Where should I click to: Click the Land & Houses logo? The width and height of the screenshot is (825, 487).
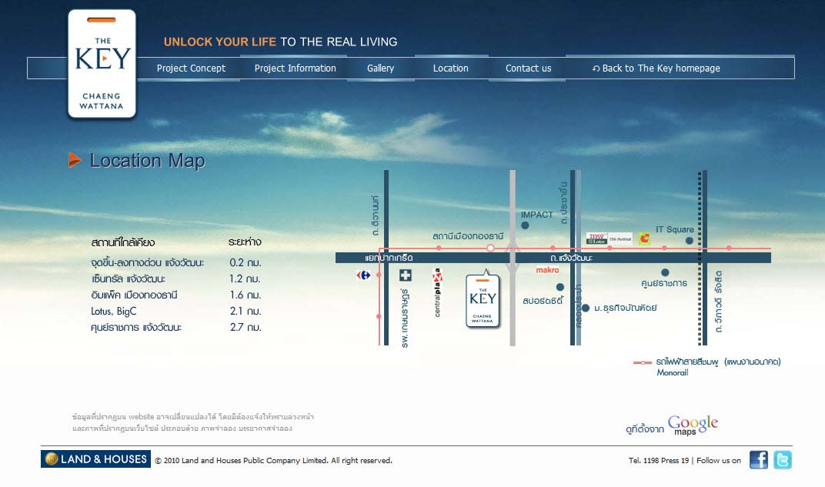coord(95,459)
